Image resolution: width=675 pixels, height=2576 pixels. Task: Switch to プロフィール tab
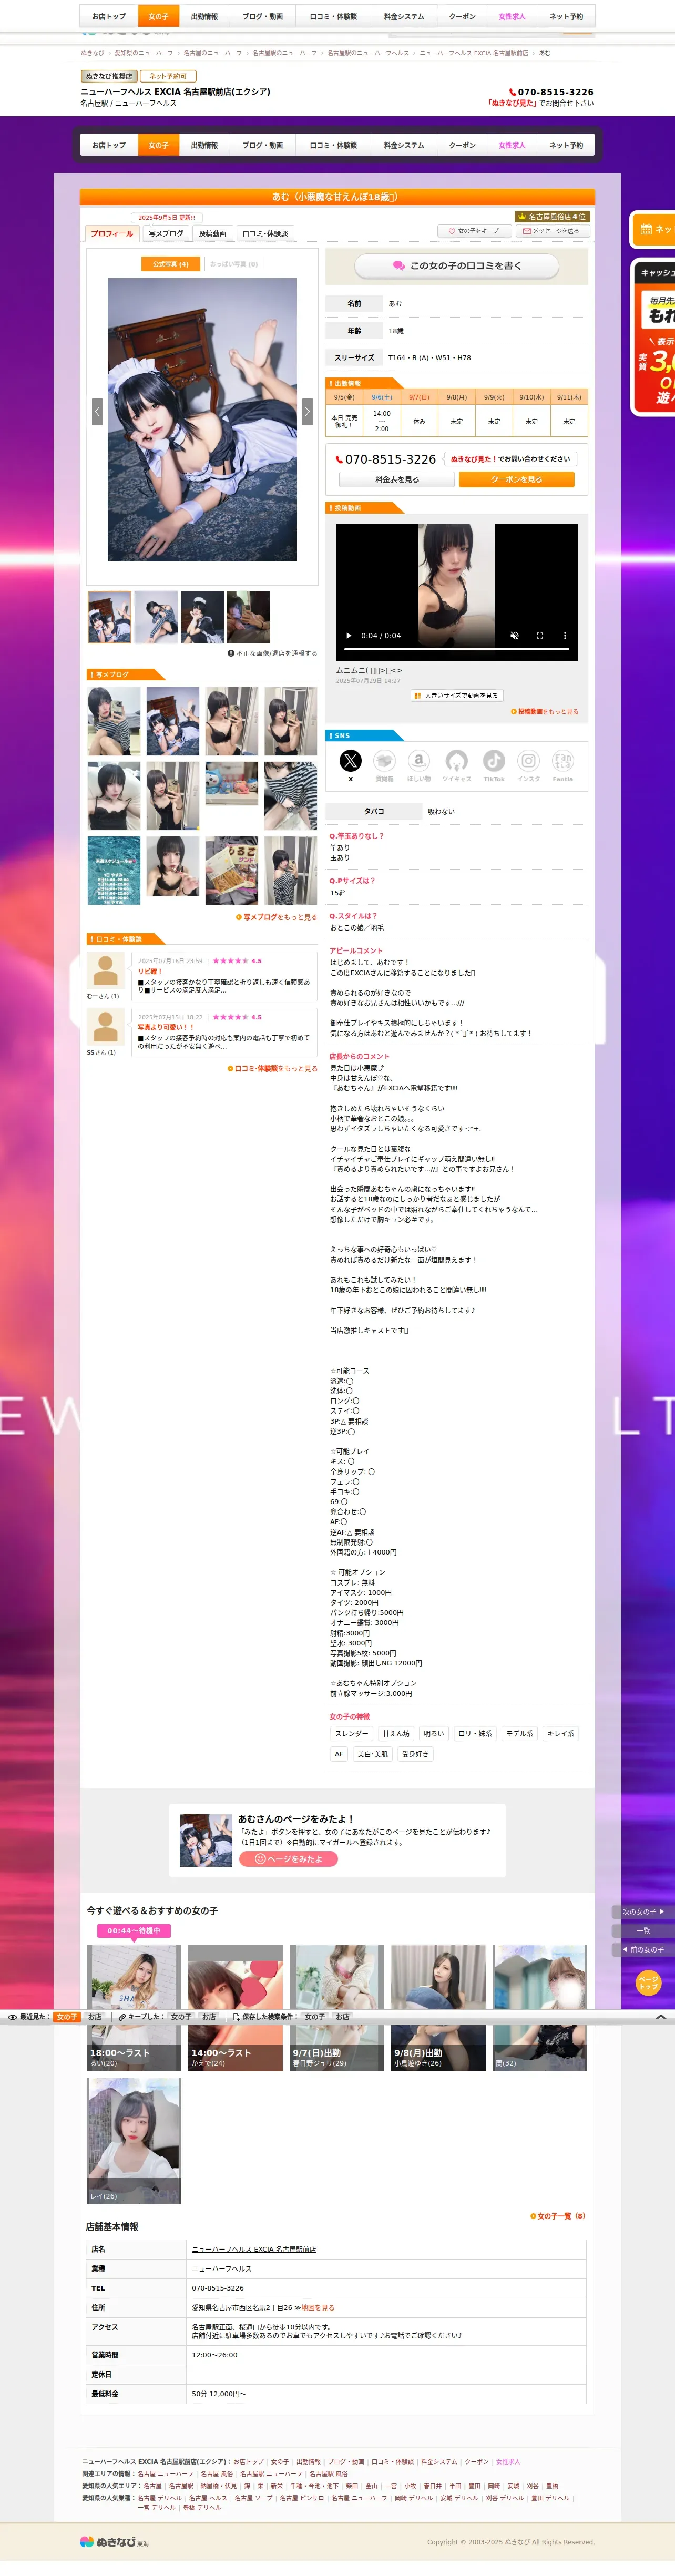pyautogui.click(x=112, y=233)
